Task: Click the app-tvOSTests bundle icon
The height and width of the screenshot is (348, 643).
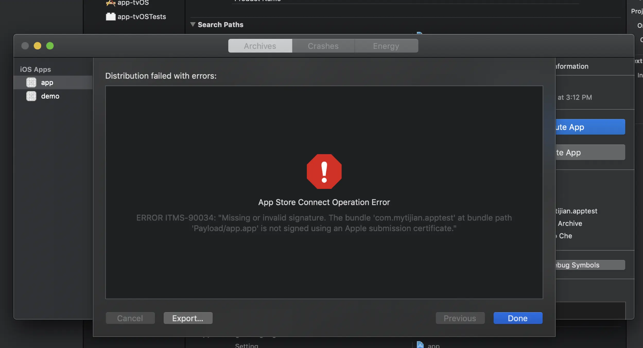Action: click(x=111, y=17)
